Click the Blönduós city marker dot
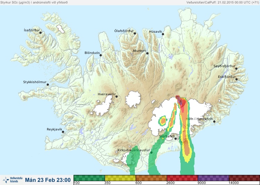 tap(101, 55)
